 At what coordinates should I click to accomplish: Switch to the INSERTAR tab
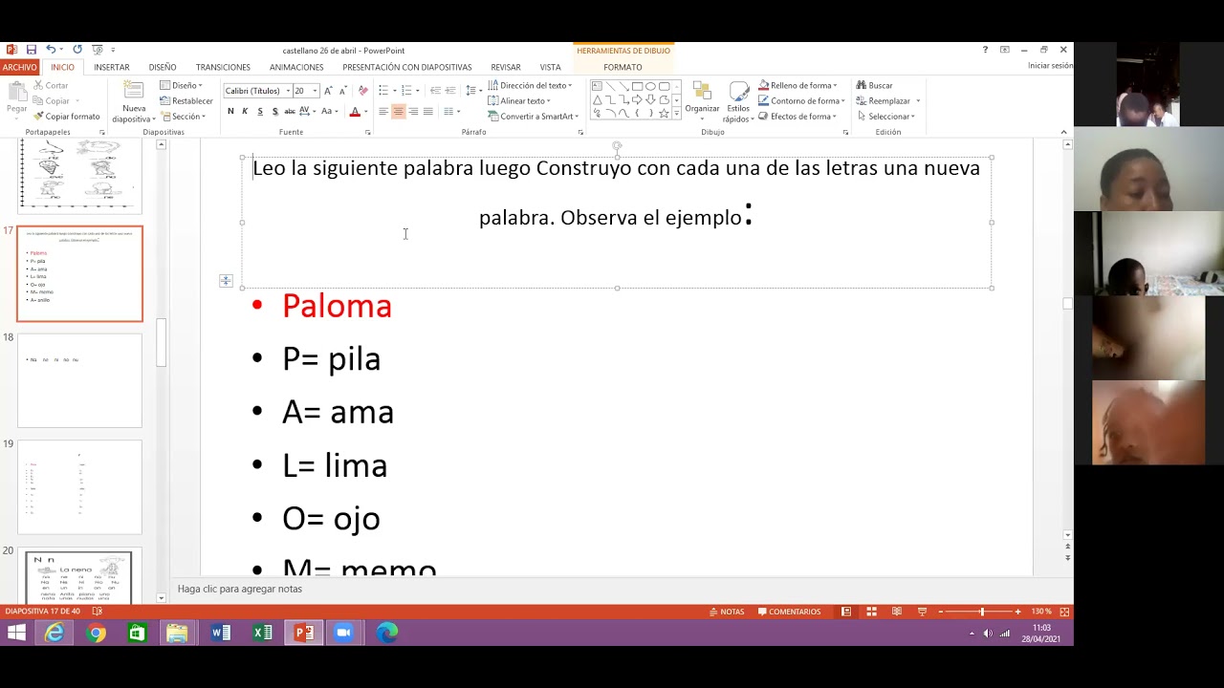tap(112, 68)
